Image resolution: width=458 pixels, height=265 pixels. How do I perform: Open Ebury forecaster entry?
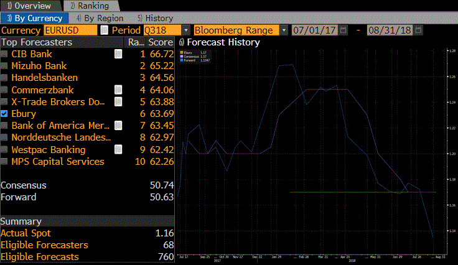tap(24, 114)
